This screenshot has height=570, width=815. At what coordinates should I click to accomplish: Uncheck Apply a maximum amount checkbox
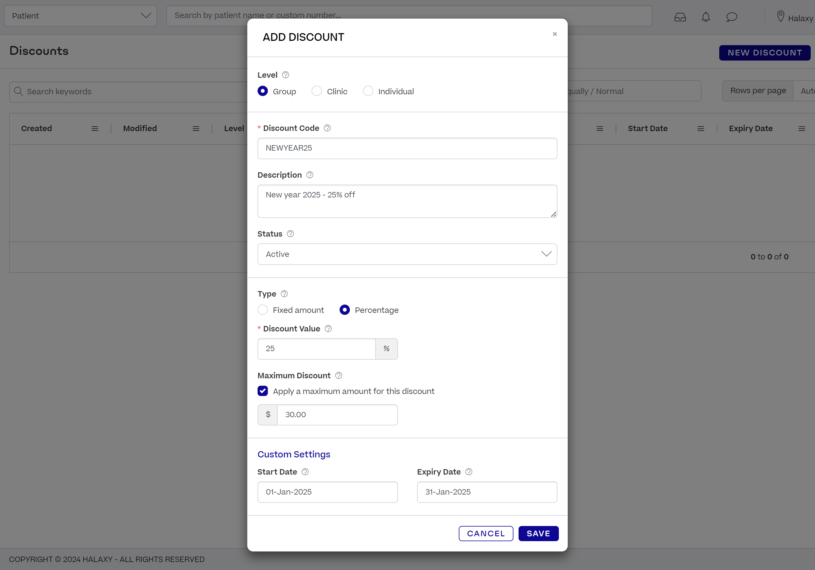[x=263, y=391]
